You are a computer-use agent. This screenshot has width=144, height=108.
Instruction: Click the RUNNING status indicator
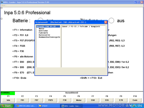8,93
